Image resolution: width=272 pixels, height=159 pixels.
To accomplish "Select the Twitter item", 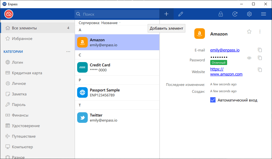I will (117, 118).
